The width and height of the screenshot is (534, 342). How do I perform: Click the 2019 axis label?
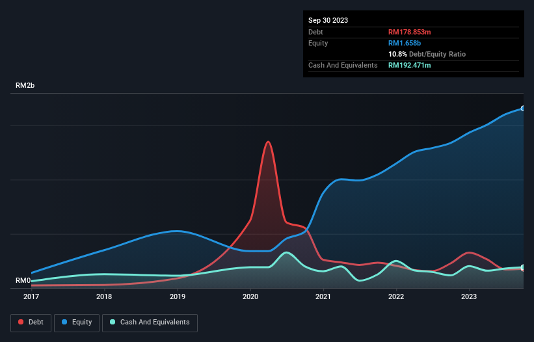pos(178,296)
